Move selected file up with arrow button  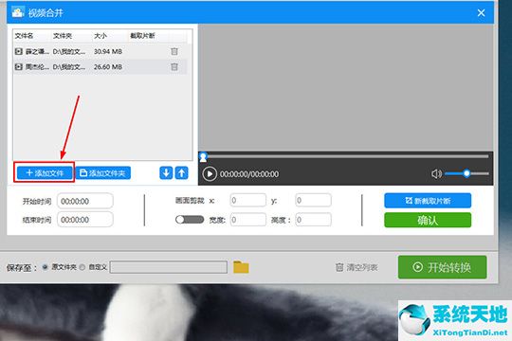pos(181,173)
